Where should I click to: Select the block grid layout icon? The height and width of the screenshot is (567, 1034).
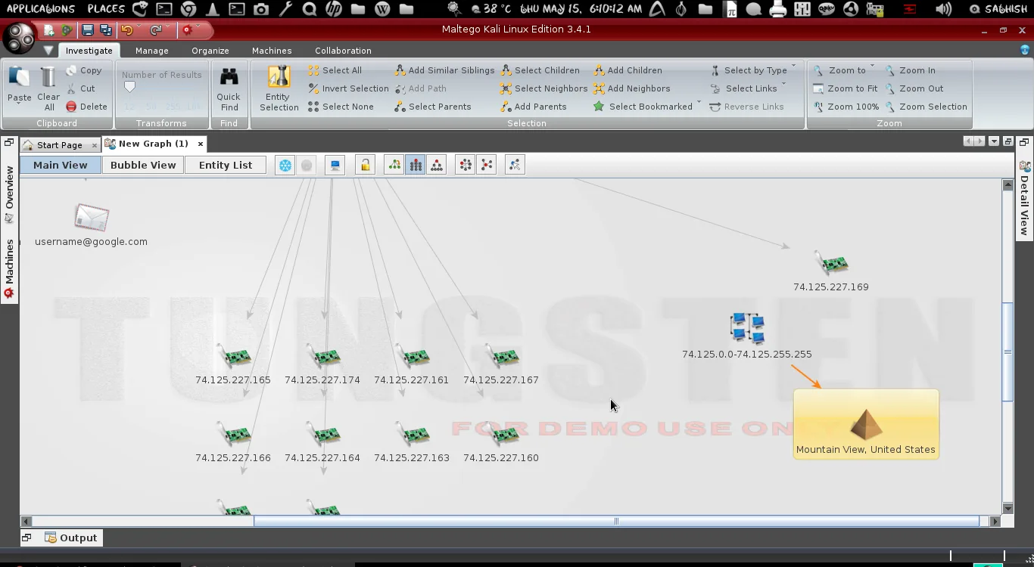(x=416, y=165)
